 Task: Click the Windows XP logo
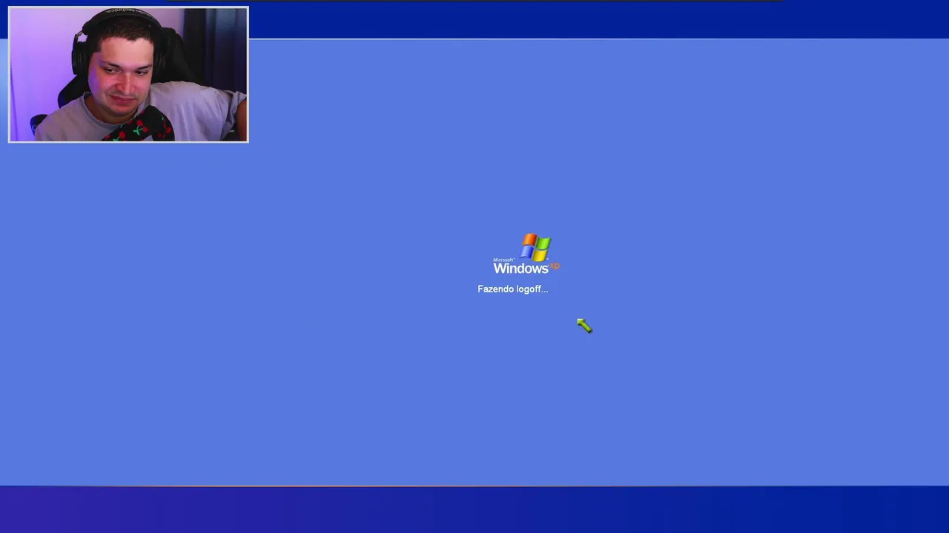coord(526,254)
